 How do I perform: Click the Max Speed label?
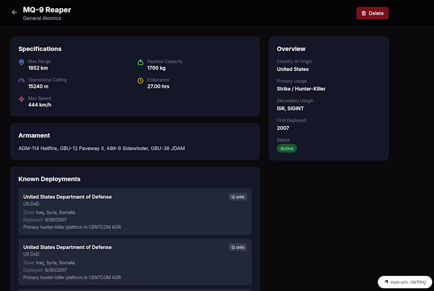(x=39, y=98)
